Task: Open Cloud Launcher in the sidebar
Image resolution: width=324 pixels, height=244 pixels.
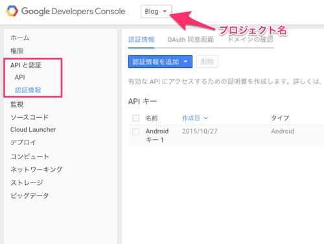Action: 33,129
